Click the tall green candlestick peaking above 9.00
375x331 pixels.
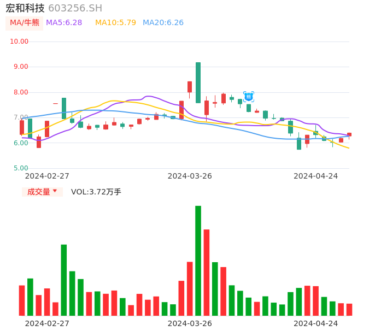pos(198,82)
